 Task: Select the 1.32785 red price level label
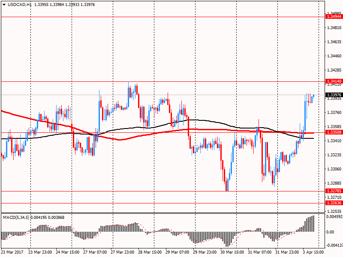coord(334,191)
